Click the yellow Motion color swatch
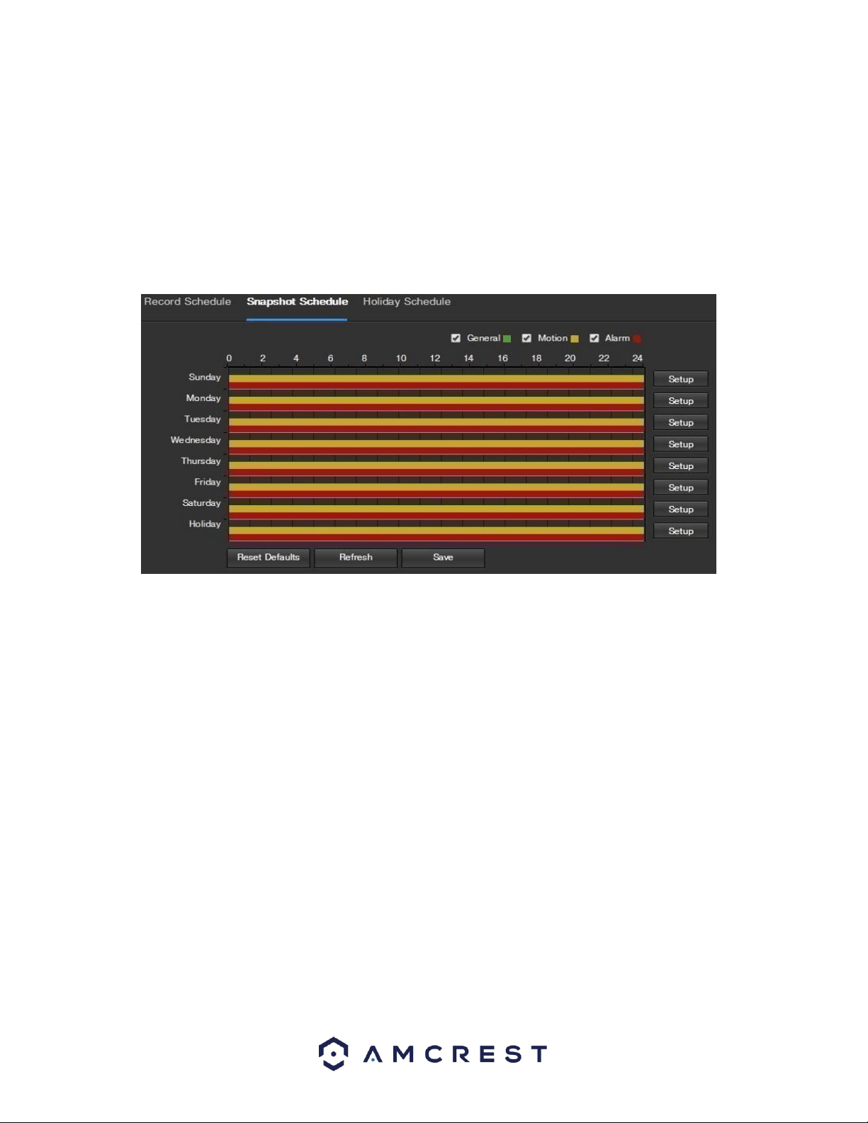The image size is (868, 1123). pyautogui.click(x=575, y=339)
